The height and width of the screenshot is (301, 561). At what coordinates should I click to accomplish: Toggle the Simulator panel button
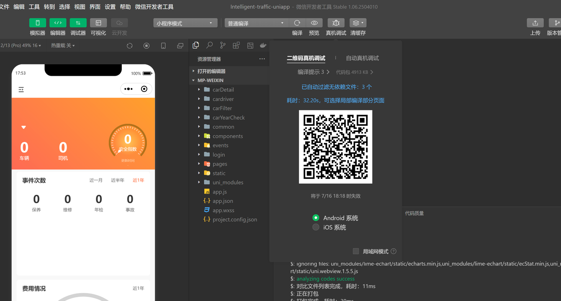point(38,23)
